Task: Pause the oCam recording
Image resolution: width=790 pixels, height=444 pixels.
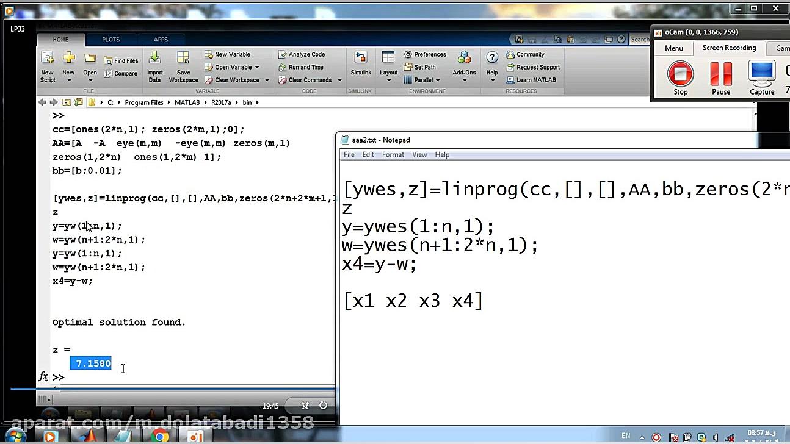Action: (x=721, y=79)
